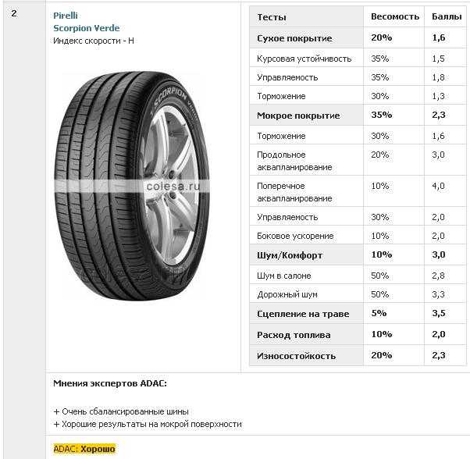Select the Мокрое покрытие category row

tap(358, 115)
